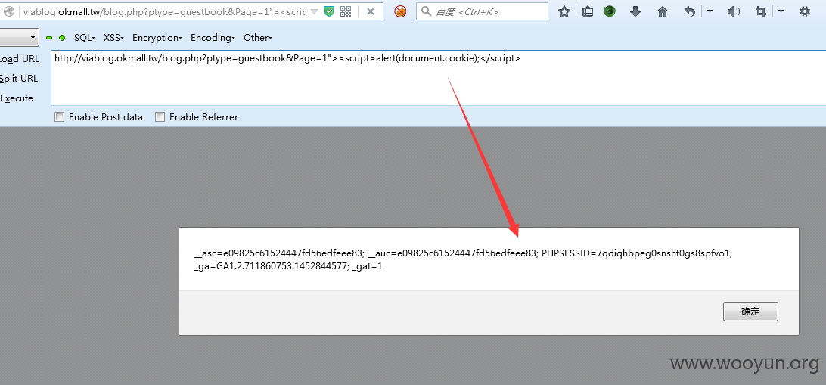Viewport: 826px width, 385px height.
Task: Stop page loading with the X button
Action: (371, 11)
